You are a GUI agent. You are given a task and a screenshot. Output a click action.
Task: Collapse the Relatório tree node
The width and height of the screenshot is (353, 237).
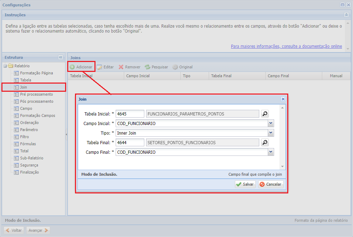(5, 66)
